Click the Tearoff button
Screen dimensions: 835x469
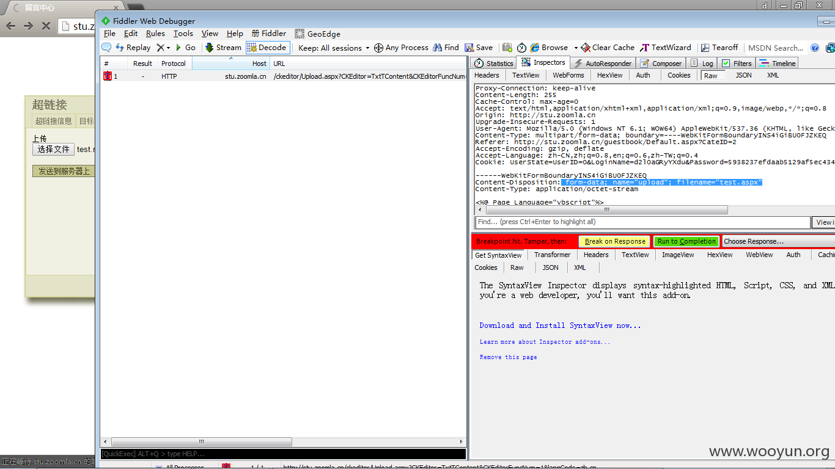coord(720,48)
